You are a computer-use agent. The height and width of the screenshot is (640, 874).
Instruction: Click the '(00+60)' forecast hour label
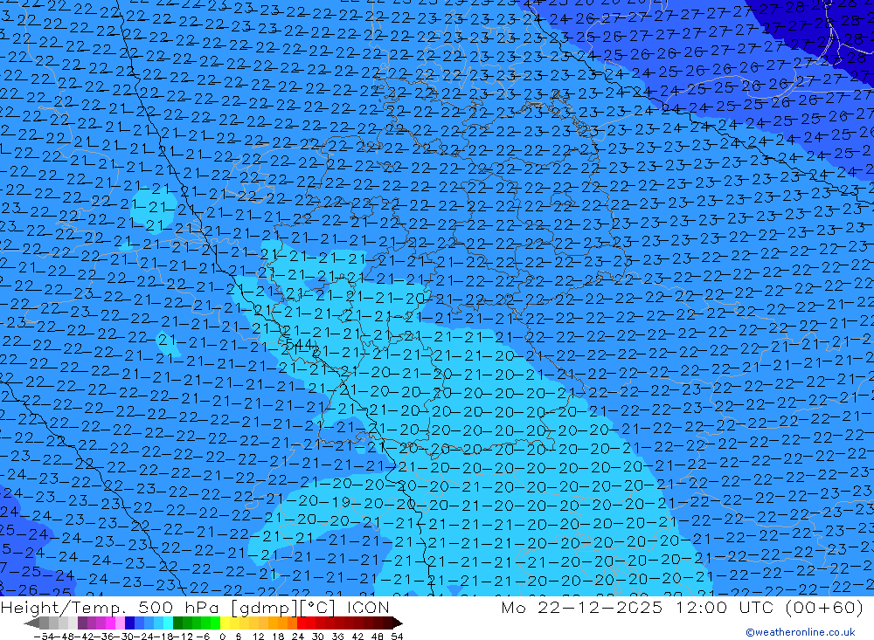pyautogui.click(x=824, y=607)
